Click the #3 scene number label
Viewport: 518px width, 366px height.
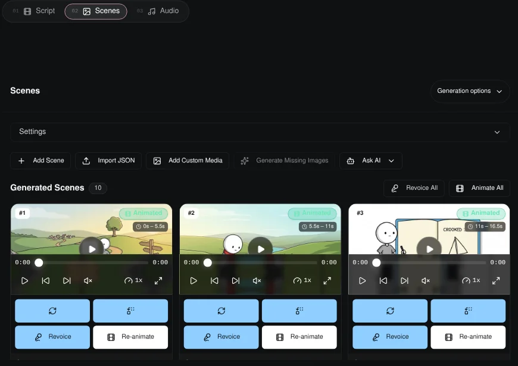(x=360, y=213)
